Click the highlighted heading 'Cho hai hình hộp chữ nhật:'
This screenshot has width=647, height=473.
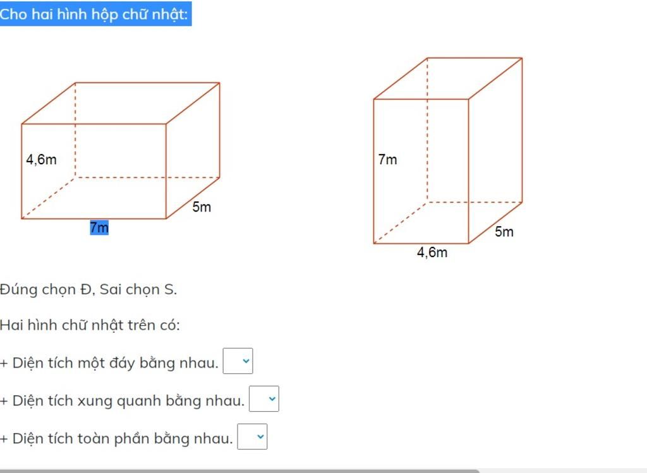click(x=94, y=15)
